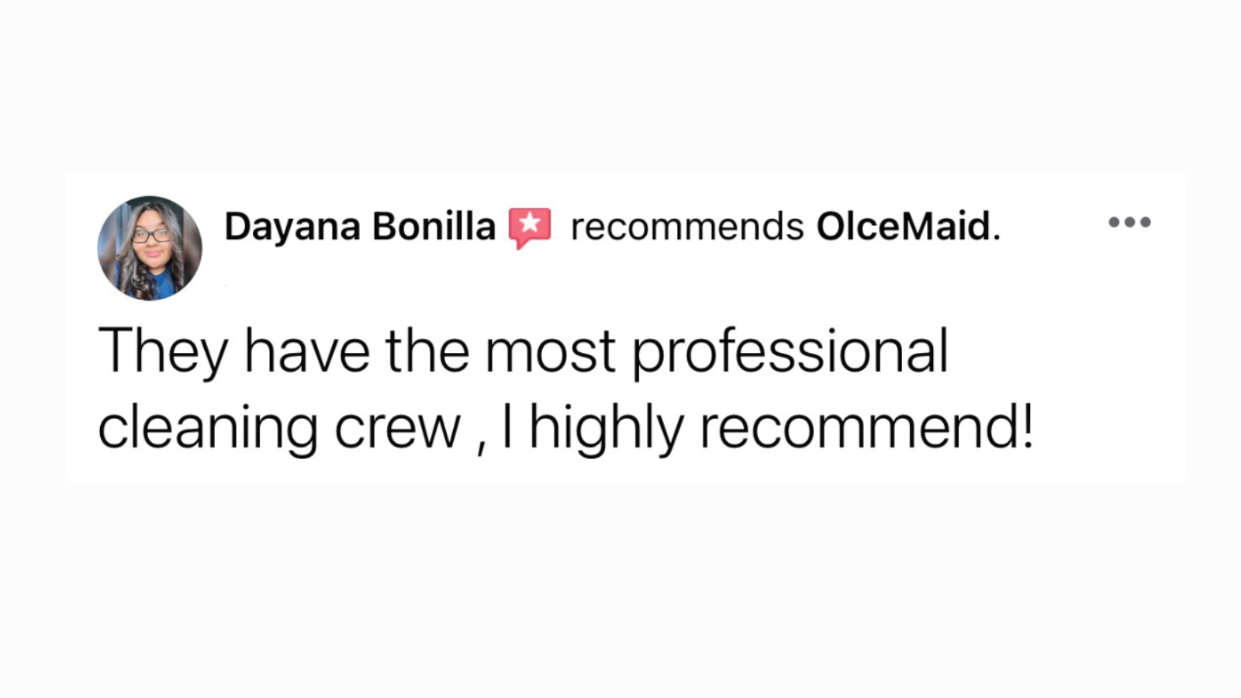
Task: Click the word "recommends" in the header
Action: (686, 227)
